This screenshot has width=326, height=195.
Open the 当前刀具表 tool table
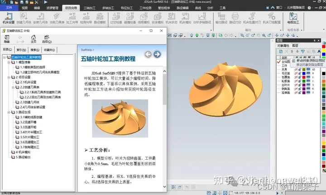(57, 18)
